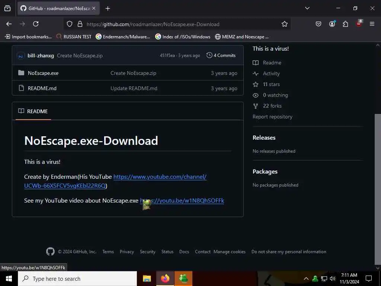Expand the list all tabs chevron

(x=307, y=8)
